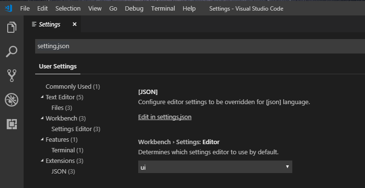Select JSON (3) under Extensions

pos(63,172)
